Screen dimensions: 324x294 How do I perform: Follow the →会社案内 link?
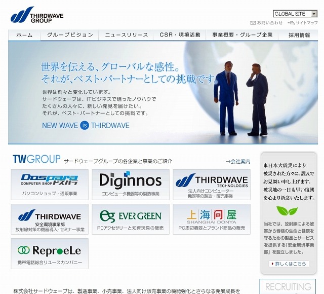(238, 161)
